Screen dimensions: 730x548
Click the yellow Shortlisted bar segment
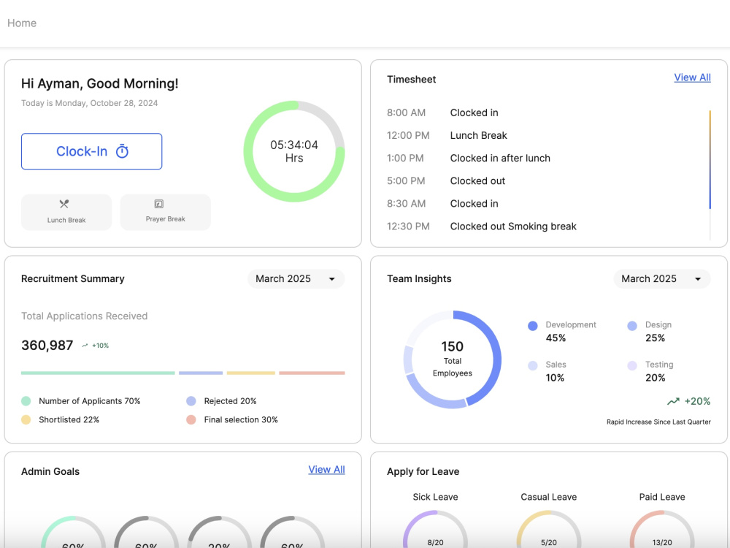(251, 373)
